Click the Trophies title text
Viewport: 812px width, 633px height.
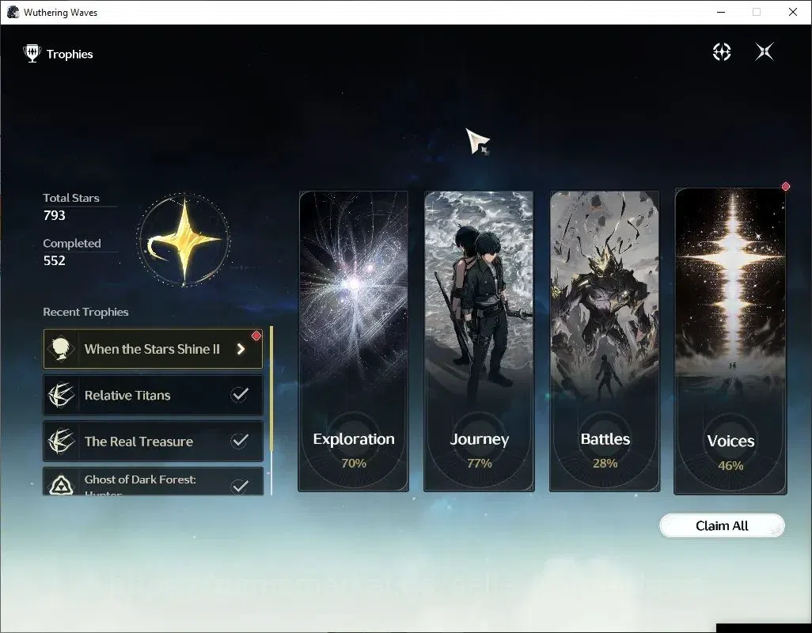pos(70,54)
